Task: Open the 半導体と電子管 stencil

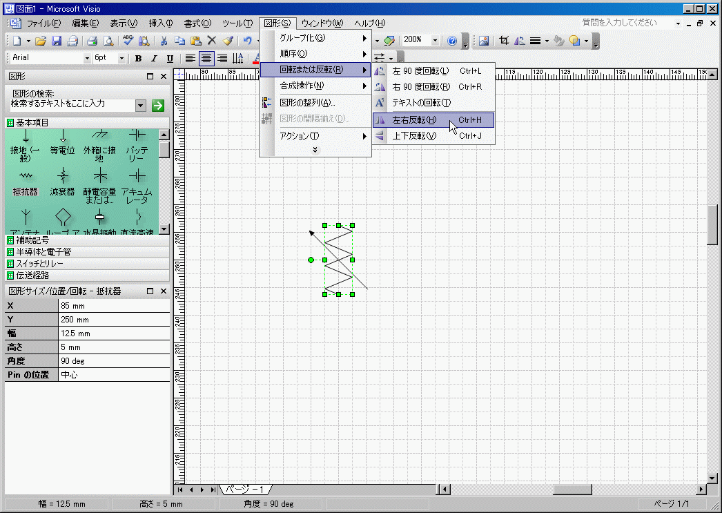Action: pyautogui.click(x=43, y=252)
